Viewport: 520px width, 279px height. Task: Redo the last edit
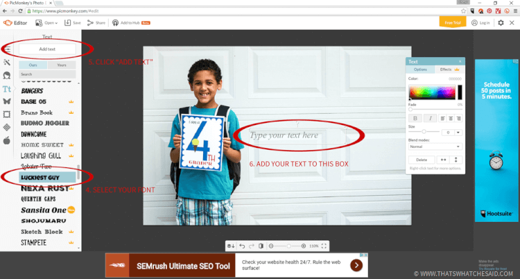pyautogui.click(x=252, y=246)
